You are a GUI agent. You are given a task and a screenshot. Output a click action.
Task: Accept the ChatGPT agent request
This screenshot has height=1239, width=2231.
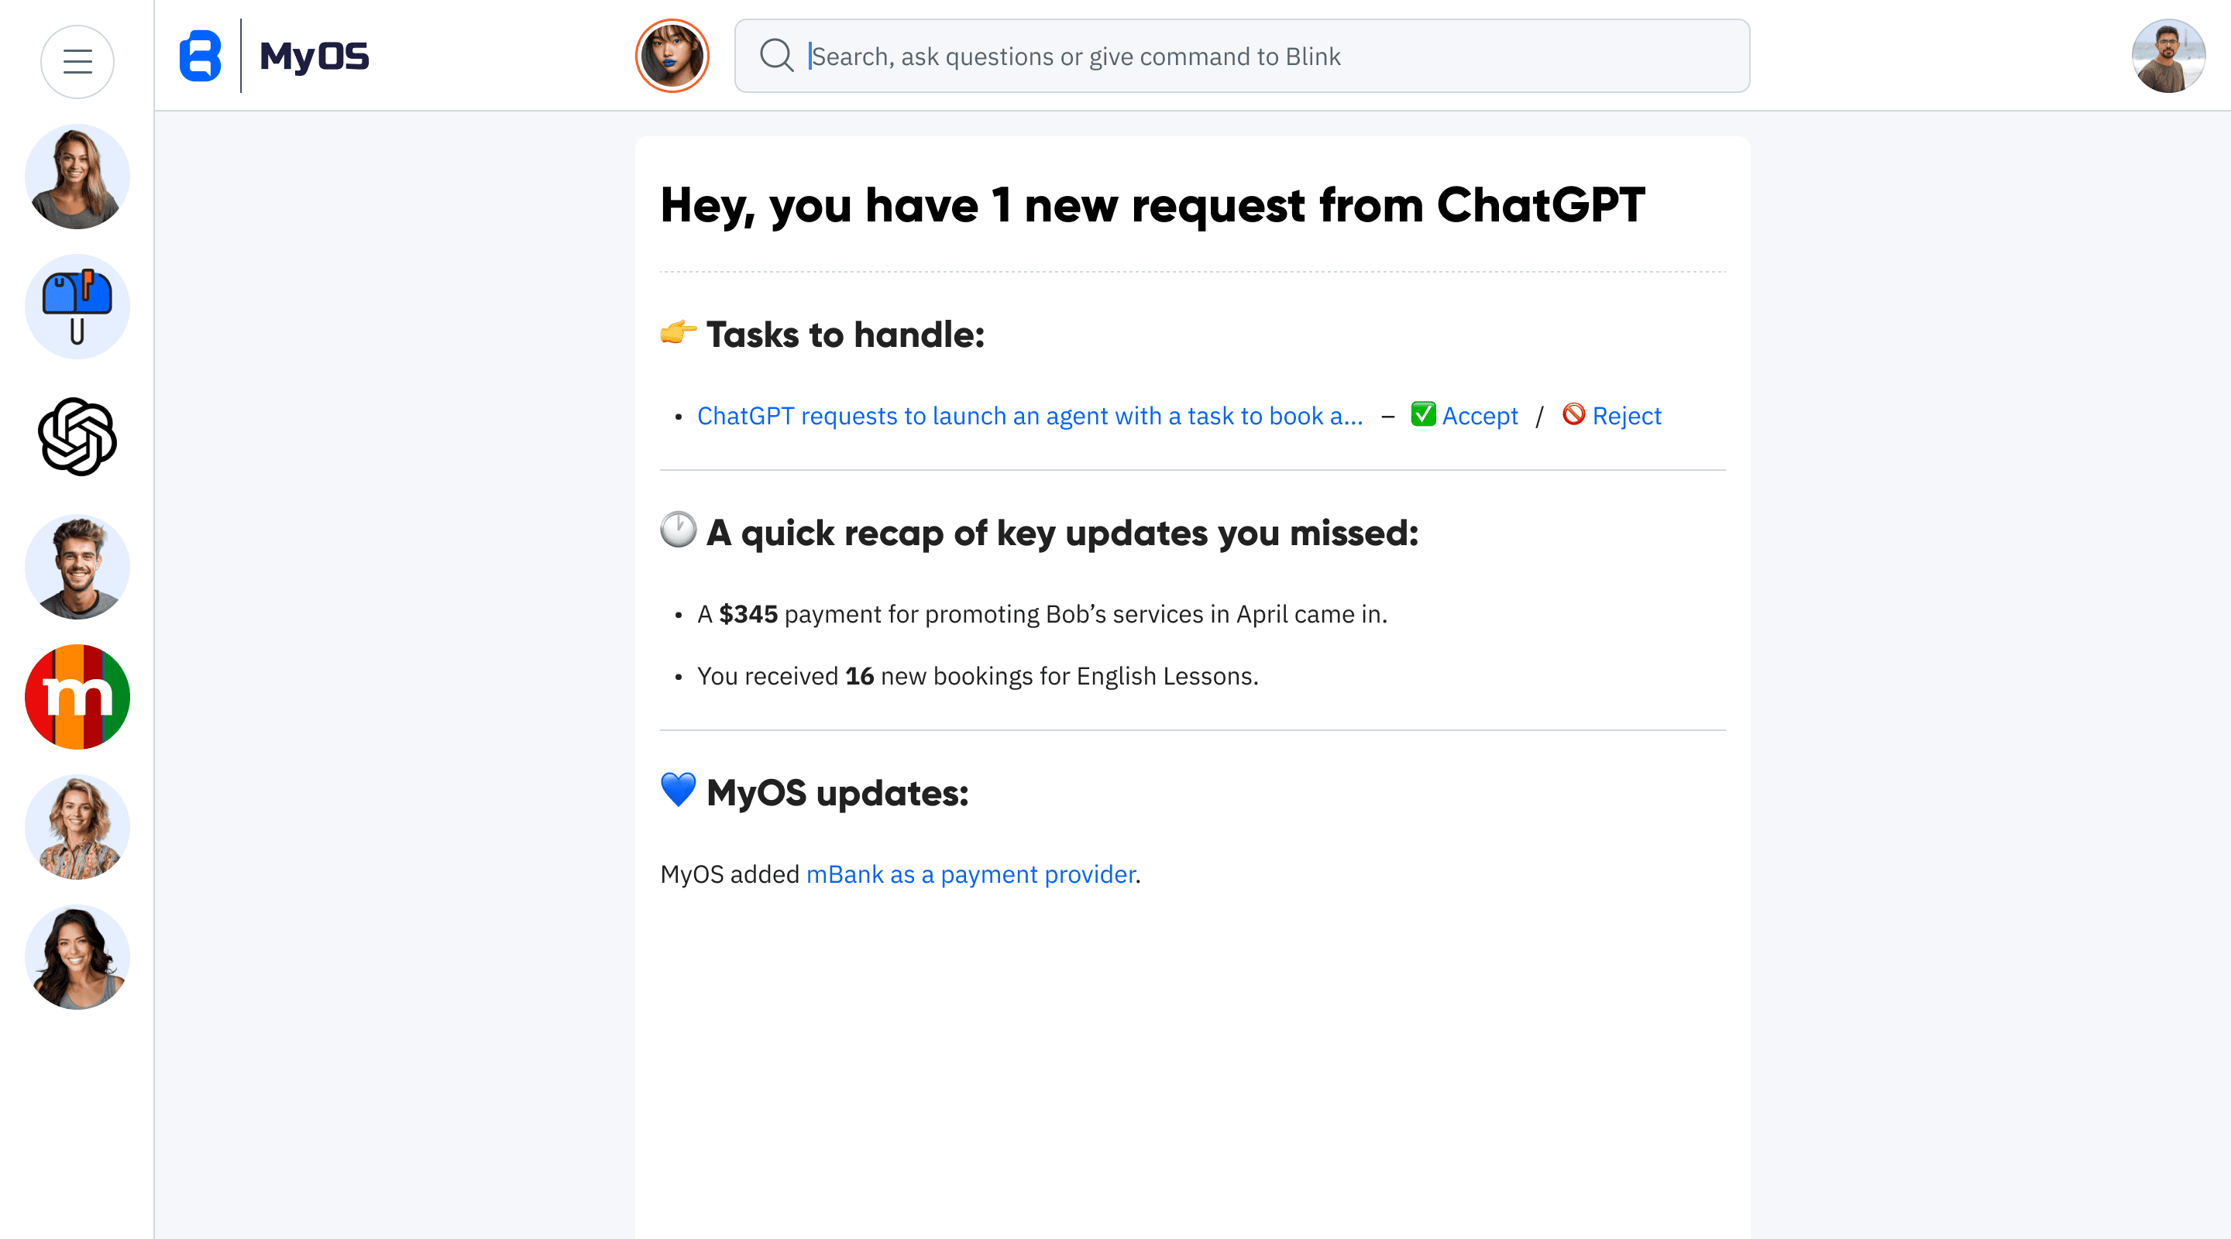[x=1480, y=417]
